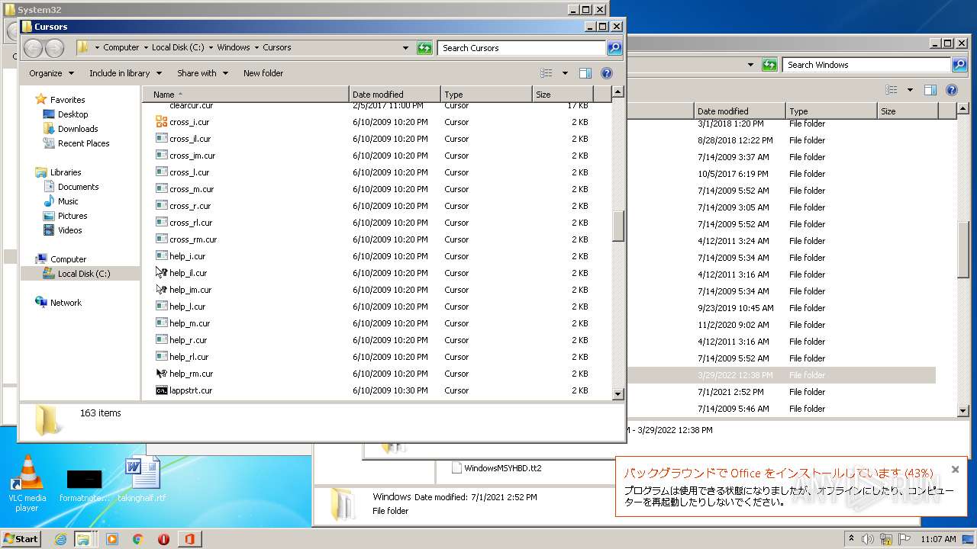Sort by Size column in Cursors
Image resolution: width=977 pixels, height=549 pixels.
[563, 95]
